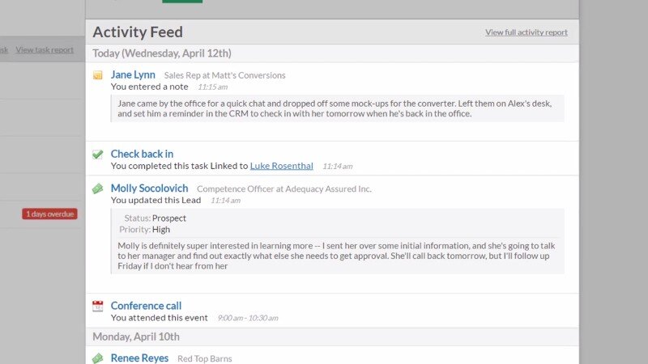Click the red 1 days overdue badge
The height and width of the screenshot is (364, 648).
(x=49, y=214)
